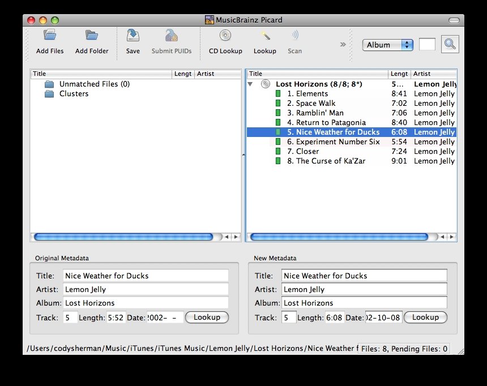Click Lookup button under Original Metadata

pos(207,317)
